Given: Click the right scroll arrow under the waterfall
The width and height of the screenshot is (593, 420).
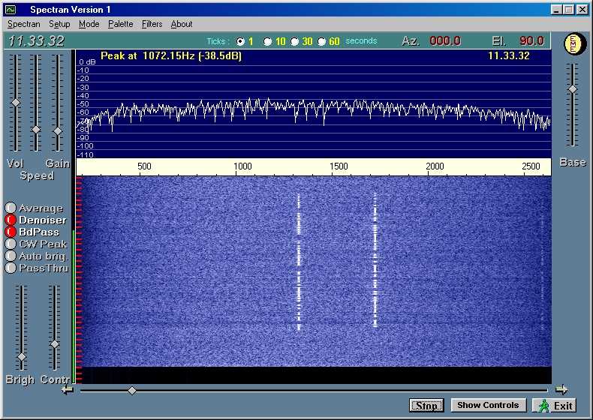Looking at the screenshot, I should click(x=561, y=389).
